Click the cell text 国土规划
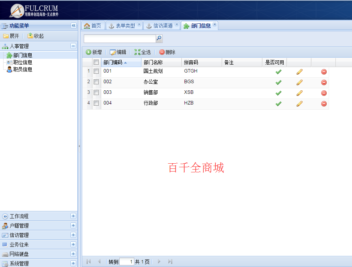 pos(153,71)
